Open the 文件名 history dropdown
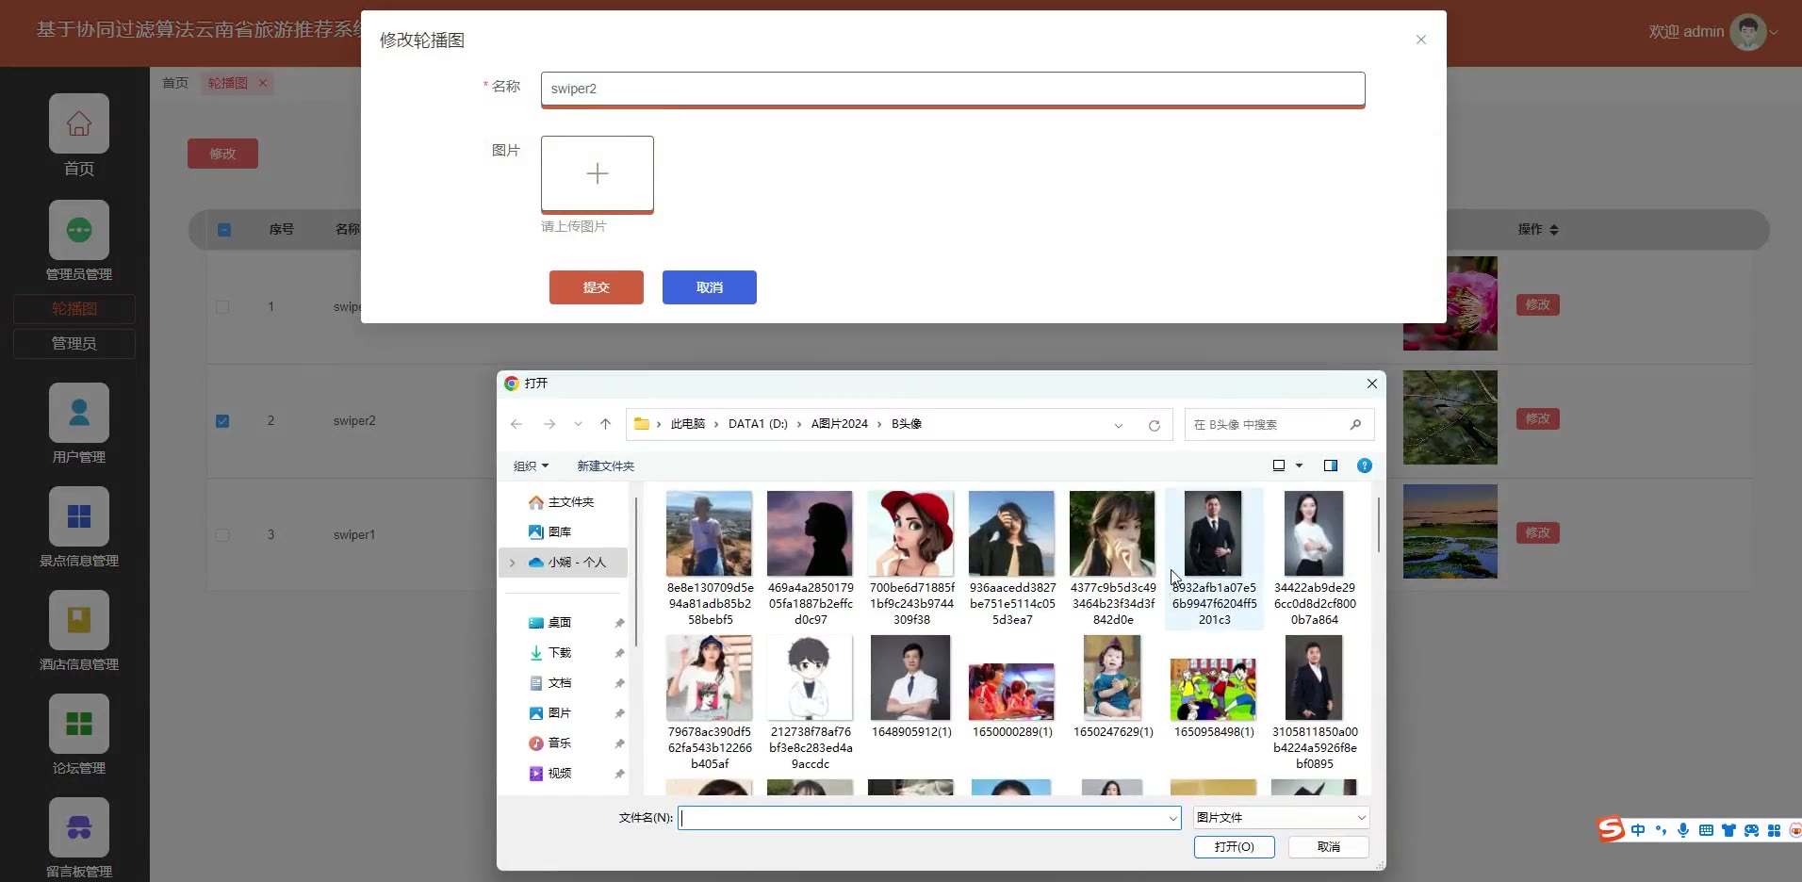 tap(1172, 818)
